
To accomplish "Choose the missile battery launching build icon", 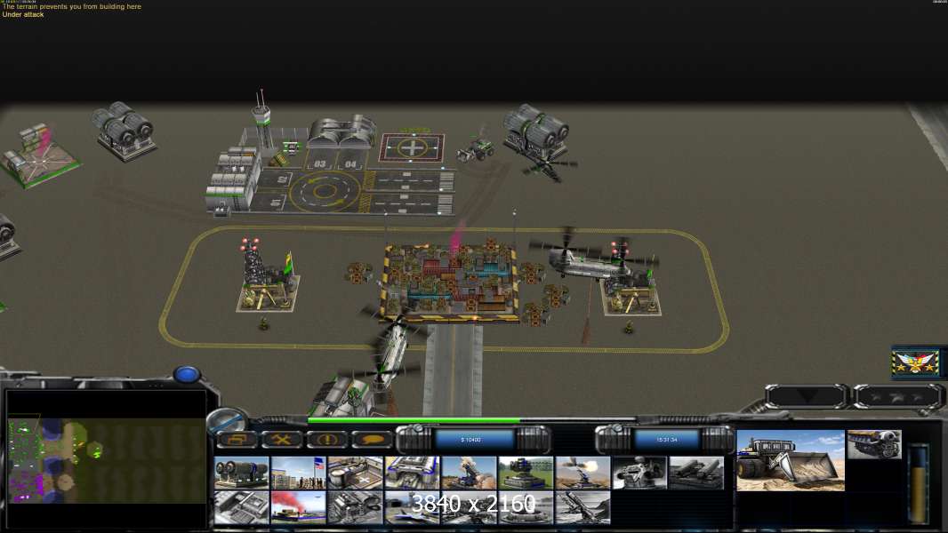I will point(469,472).
